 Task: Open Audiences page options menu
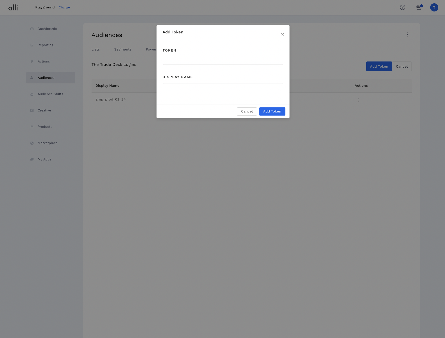[408, 34]
